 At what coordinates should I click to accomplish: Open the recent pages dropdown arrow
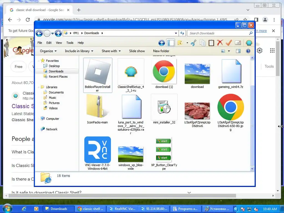(52, 34)
